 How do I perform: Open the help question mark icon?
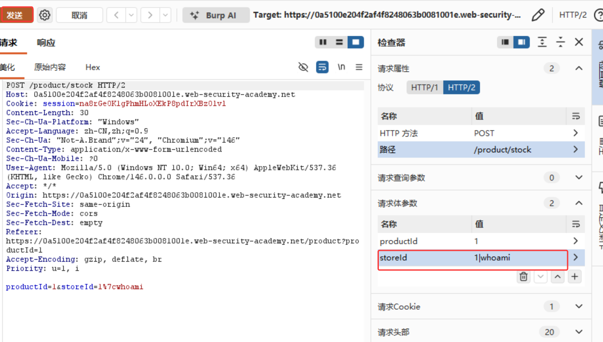coord(598,15)
